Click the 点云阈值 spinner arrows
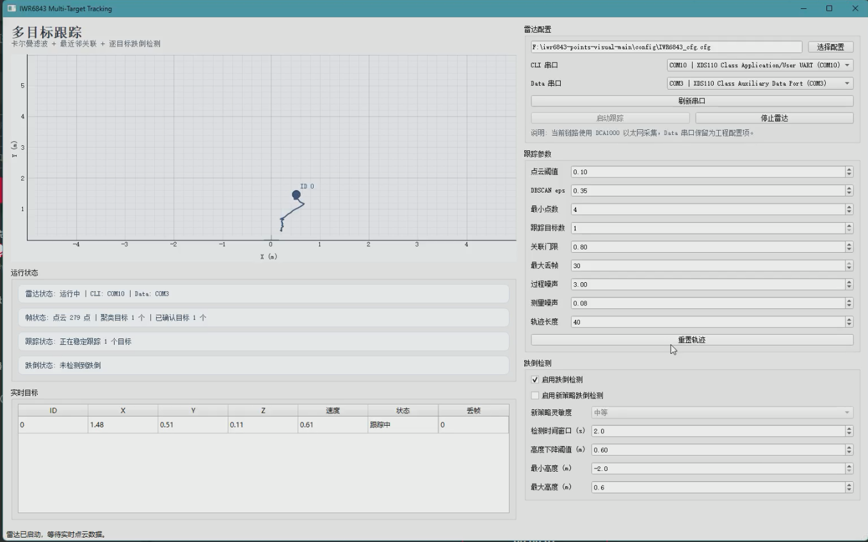The height and width of the screenshot is (542, 868). (x=849, y=171)
